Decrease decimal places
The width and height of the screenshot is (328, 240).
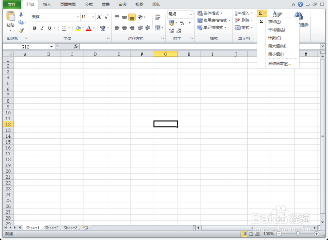(178, 31)
